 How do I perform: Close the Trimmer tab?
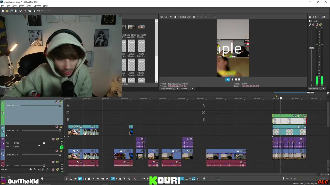193,89
